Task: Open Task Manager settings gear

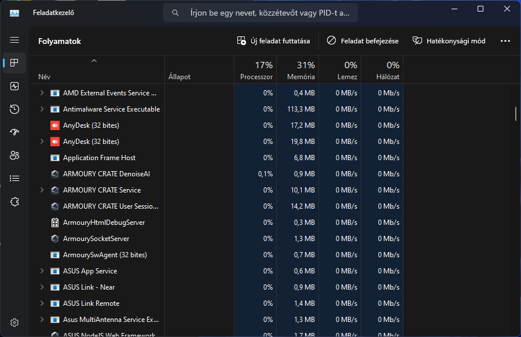Action: tap(14, 323)
